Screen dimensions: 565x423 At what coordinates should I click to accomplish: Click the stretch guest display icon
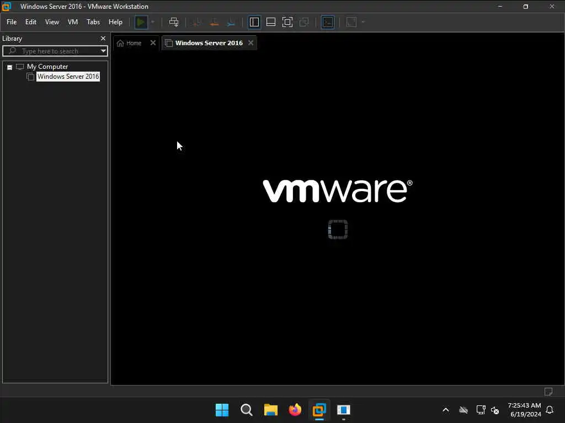click(x=351, y=22)
